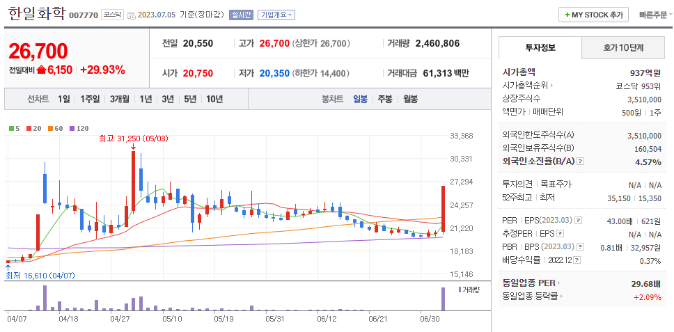Switch to the 호가10단계 tab
Screen dimensions: 674x332
tap(623, 47)
